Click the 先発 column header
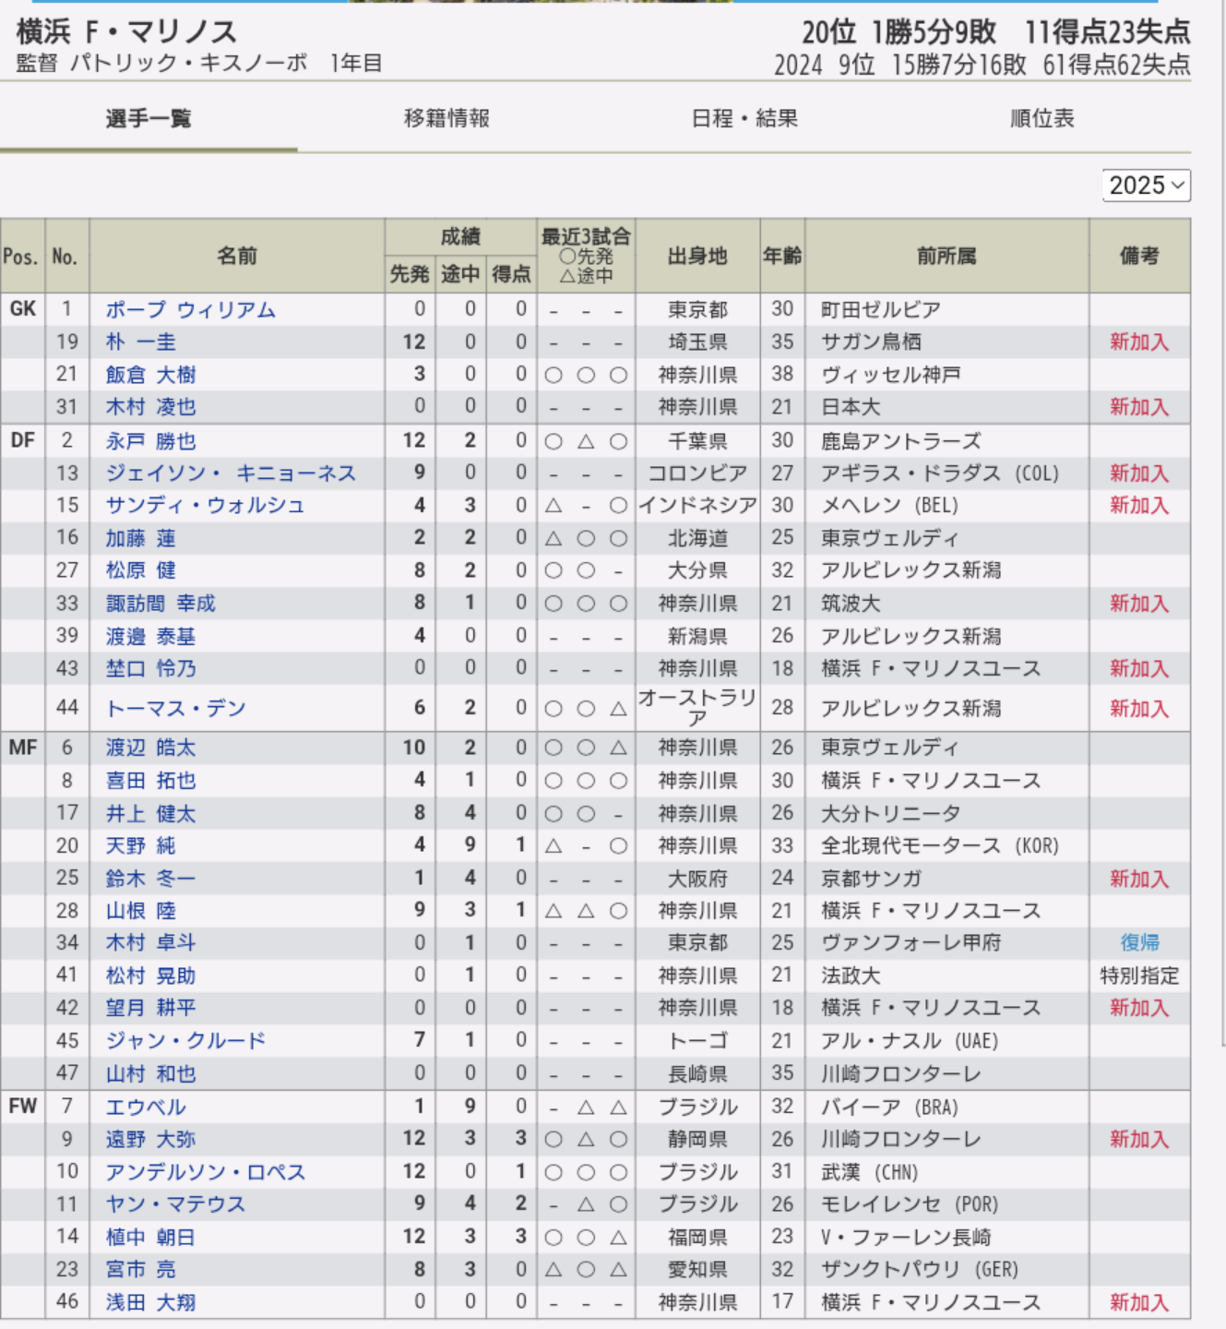This screenshot has height=1329, width=1226. 410,274
